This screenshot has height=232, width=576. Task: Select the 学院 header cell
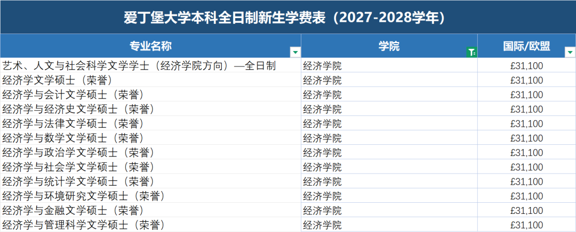(389, 46)
